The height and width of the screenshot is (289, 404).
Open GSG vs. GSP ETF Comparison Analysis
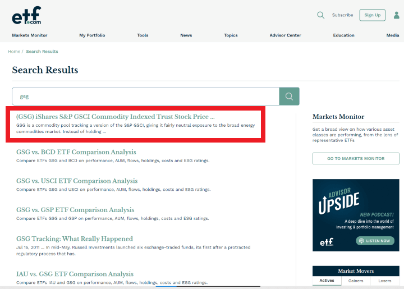point(75,210)
